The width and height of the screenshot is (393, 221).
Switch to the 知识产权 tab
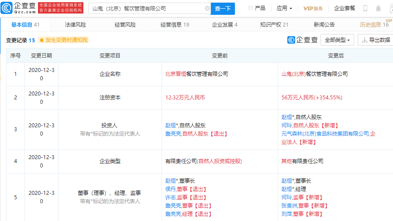pos(274,24)
